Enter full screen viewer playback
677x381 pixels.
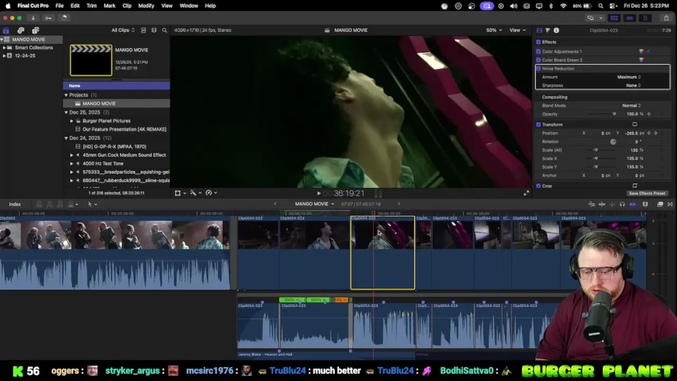point(526,193)
